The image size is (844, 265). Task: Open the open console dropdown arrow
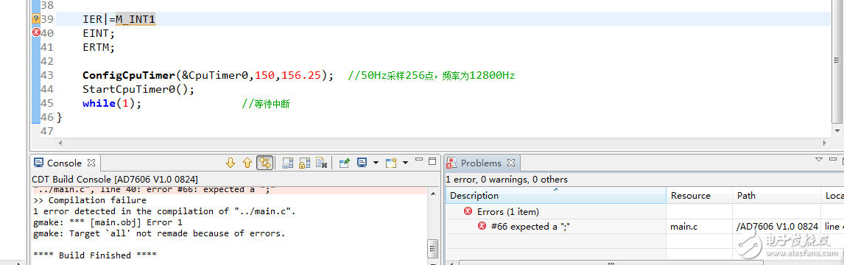pos(405,163)
